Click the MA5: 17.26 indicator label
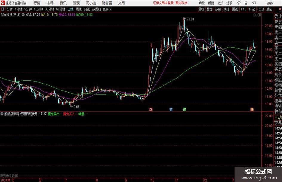Screen dimensions: 282x182 [33, 15]
